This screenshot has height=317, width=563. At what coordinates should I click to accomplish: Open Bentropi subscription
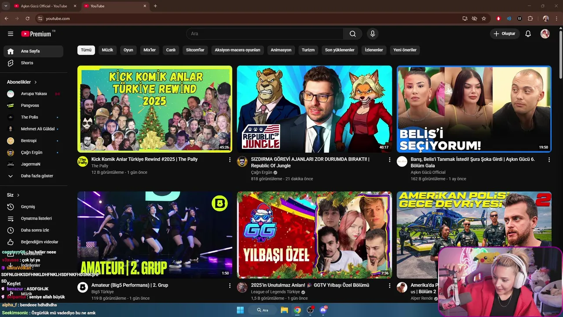tap(33, 140)
